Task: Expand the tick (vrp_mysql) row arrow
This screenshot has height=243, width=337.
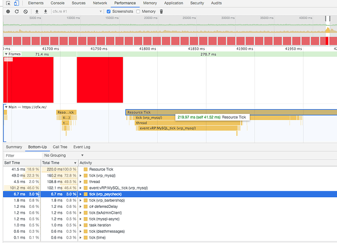Action: pyautogui.click(x=81, y=175)
